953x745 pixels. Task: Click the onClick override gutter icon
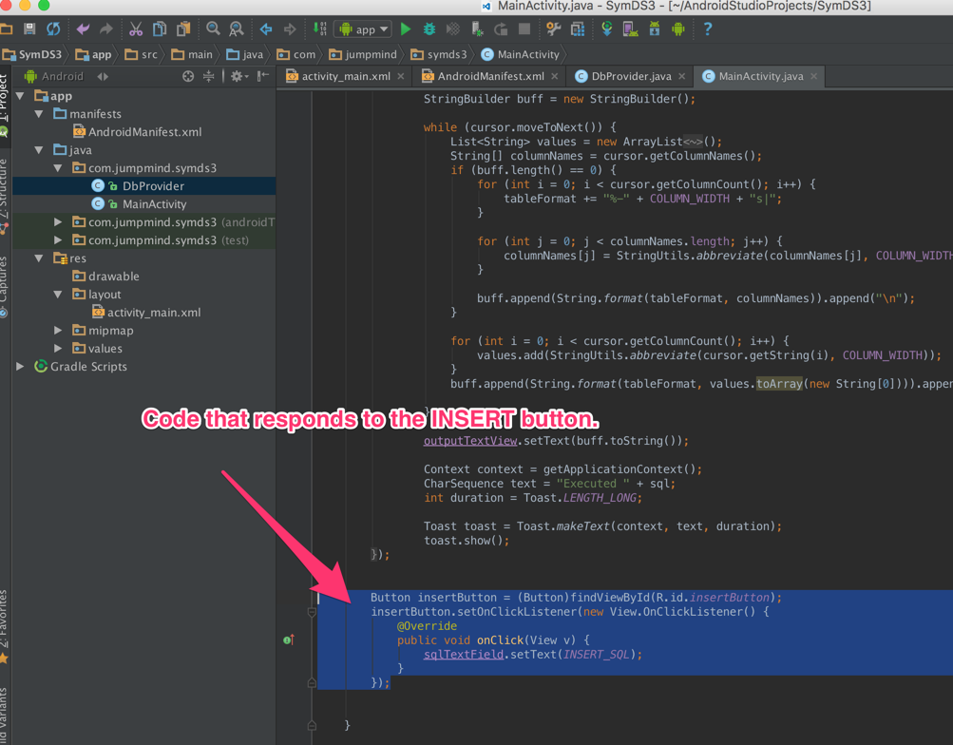coord(289,640)
